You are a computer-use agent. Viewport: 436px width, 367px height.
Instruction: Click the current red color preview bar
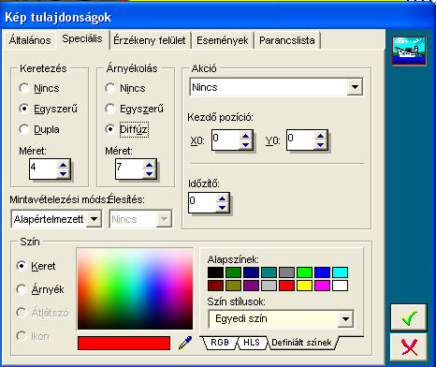124,343
